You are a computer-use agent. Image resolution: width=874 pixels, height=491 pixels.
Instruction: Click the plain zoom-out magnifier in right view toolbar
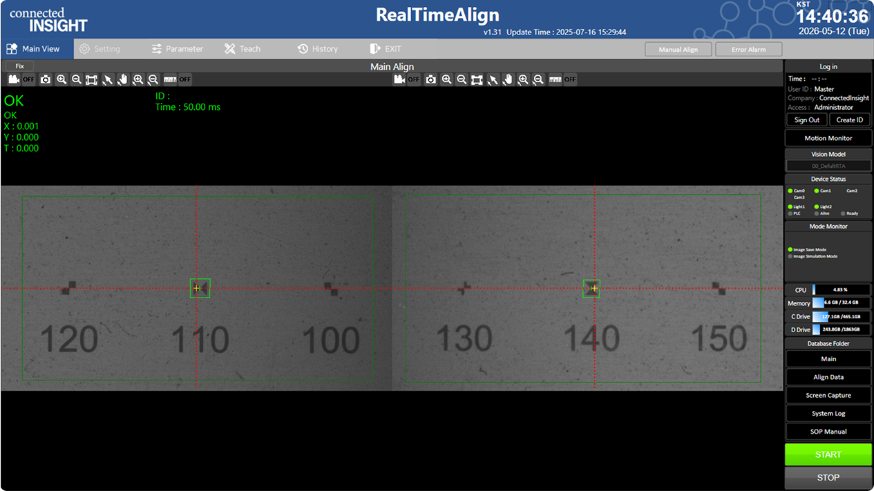pyautogui.click(x=462, y=79)
